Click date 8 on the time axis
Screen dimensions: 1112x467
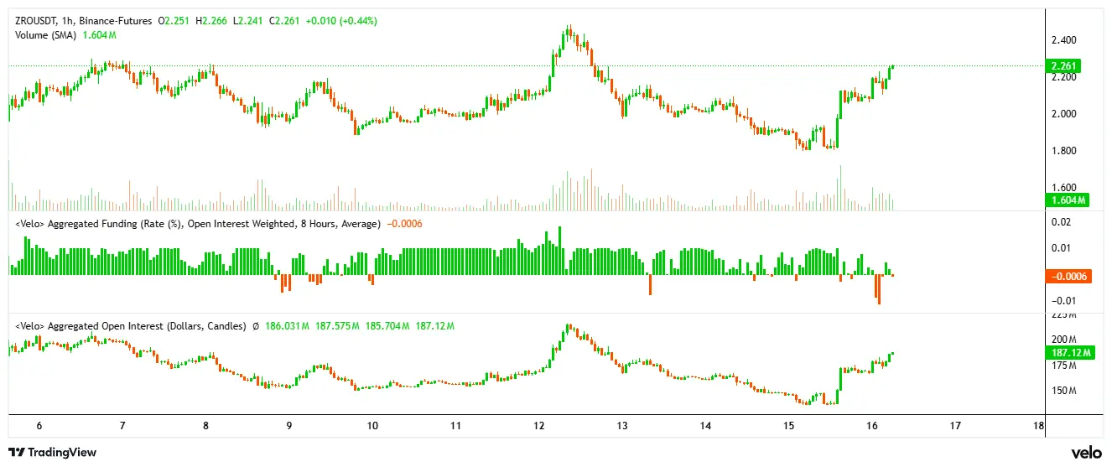pyautogui.click(x=205, y=426)
